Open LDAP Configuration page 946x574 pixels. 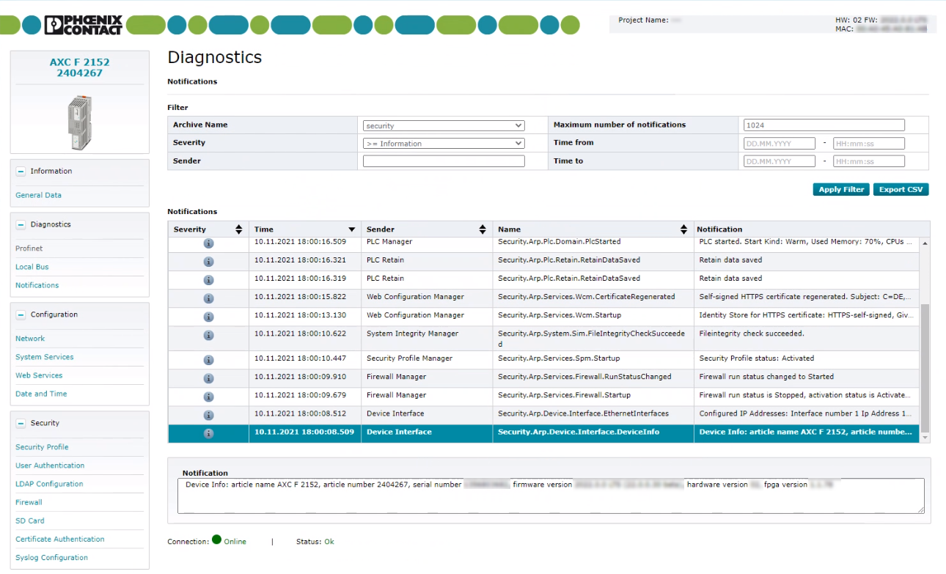pyautogui.click(x=49, y=484)
